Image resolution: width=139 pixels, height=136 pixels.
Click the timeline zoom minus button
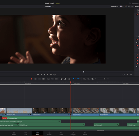96,79
